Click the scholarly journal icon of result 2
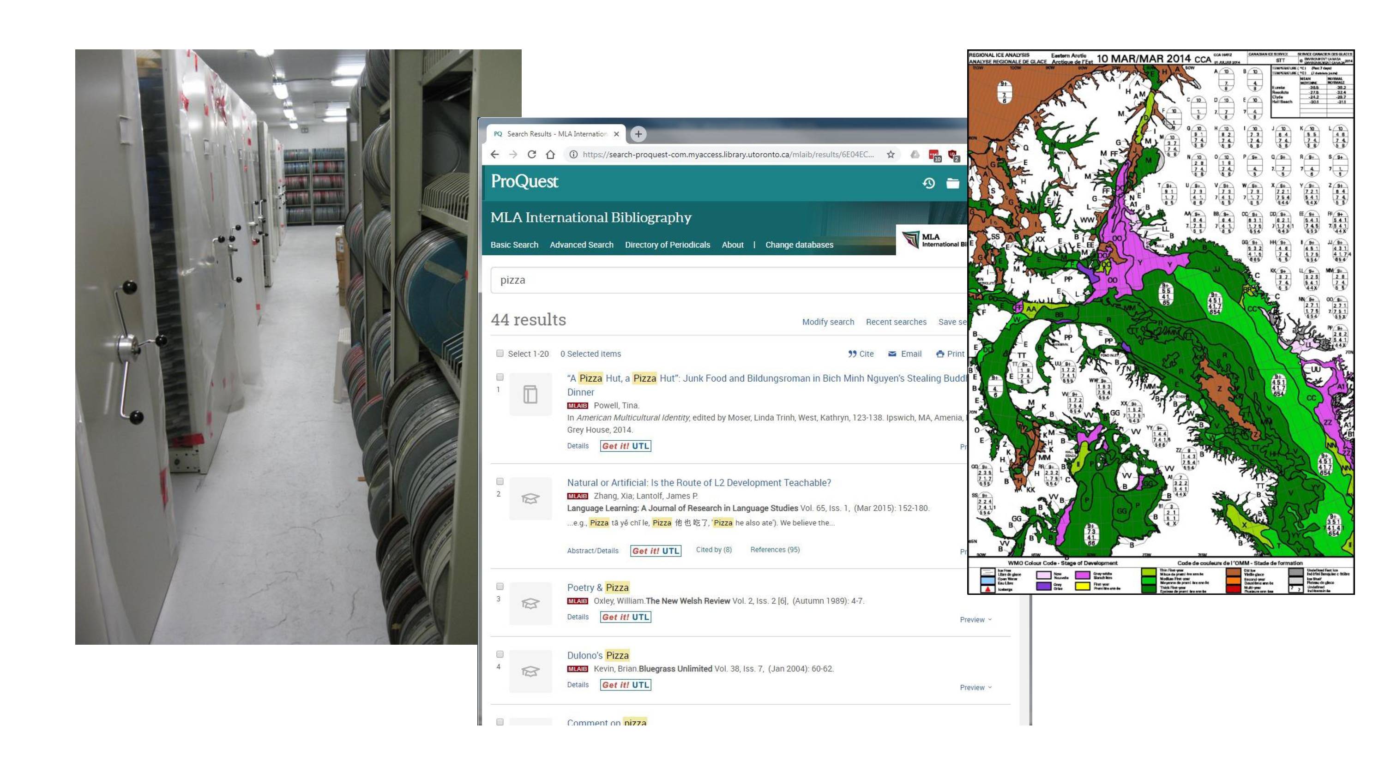This screenshot has height=779, width=1385. tap(530, 498)
